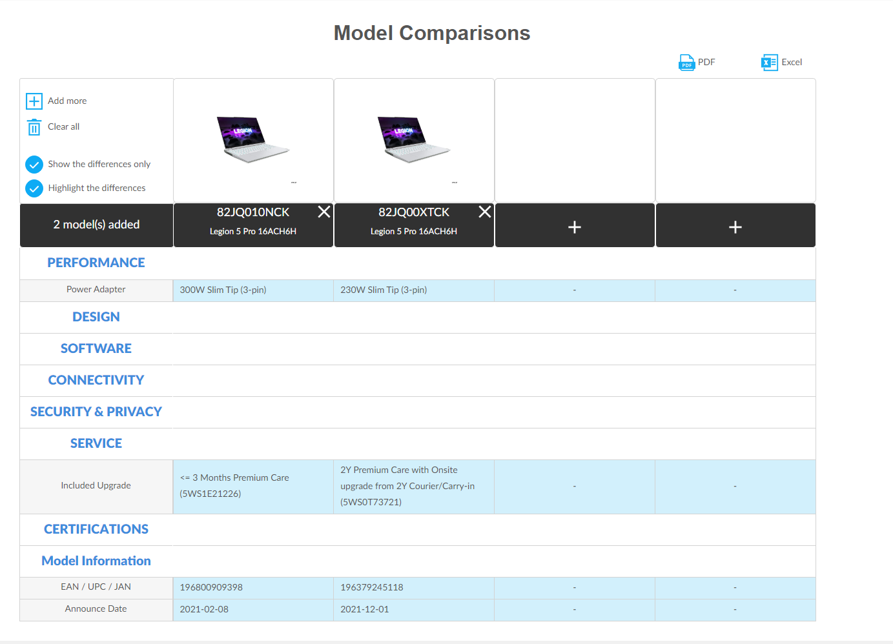Expand the SOFTWARE section
The image size is (893, 644).
pos(96,348)
